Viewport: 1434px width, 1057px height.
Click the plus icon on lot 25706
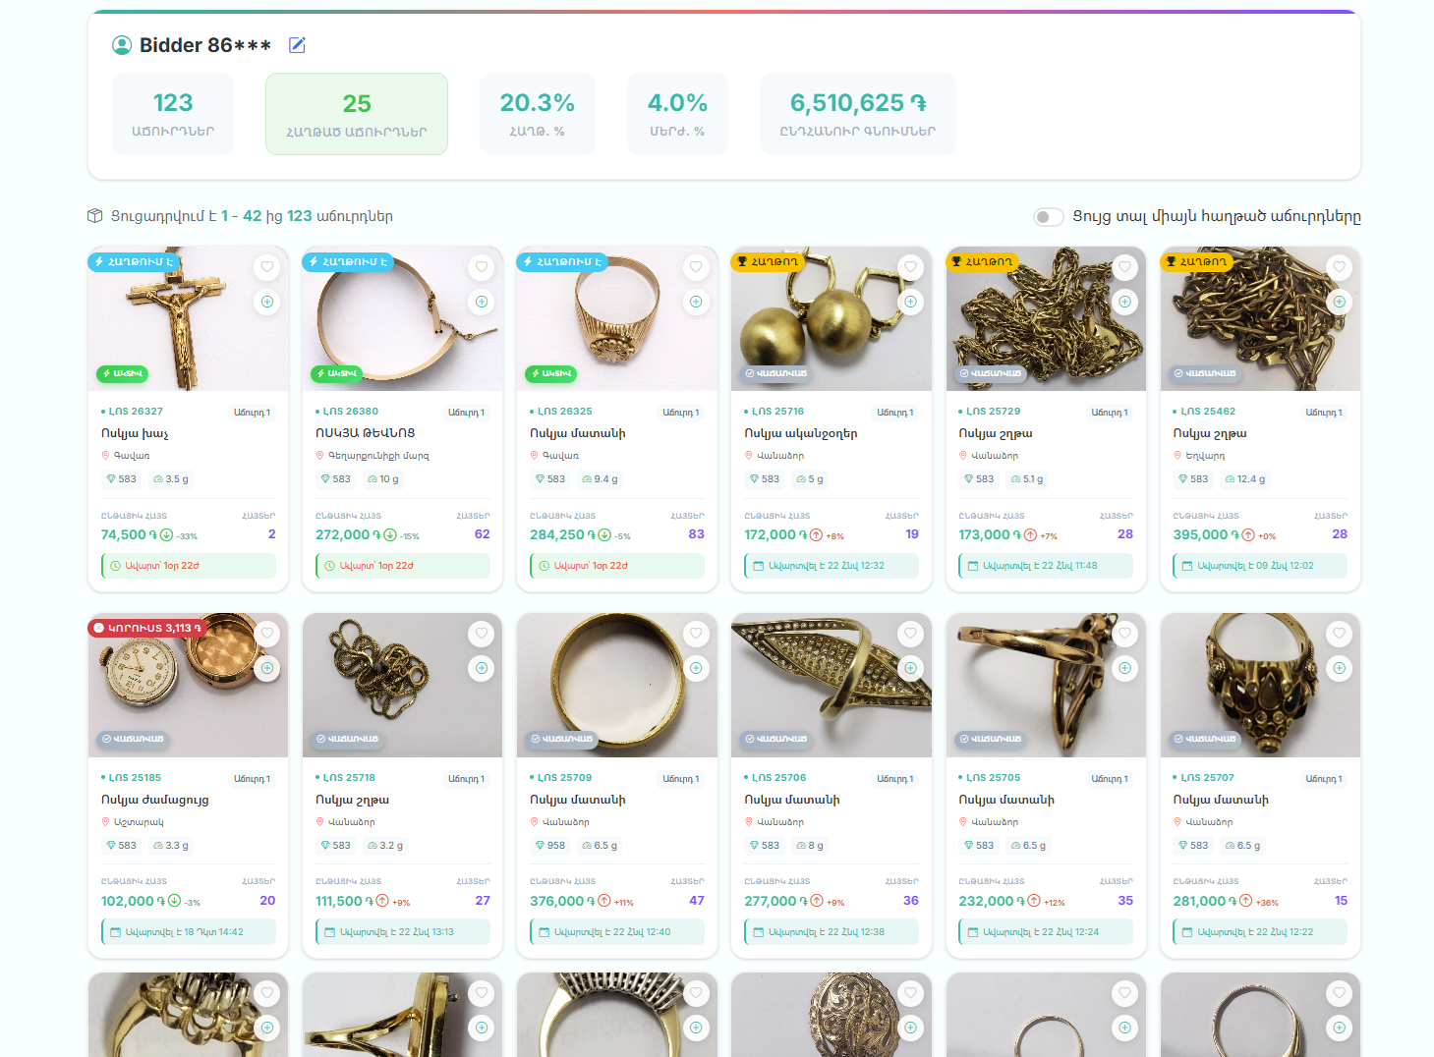pyautogui.click(x=910, y=668)
